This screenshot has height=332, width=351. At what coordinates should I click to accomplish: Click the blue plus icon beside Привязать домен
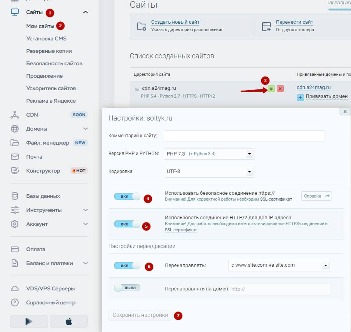click(x=300, y=97)
